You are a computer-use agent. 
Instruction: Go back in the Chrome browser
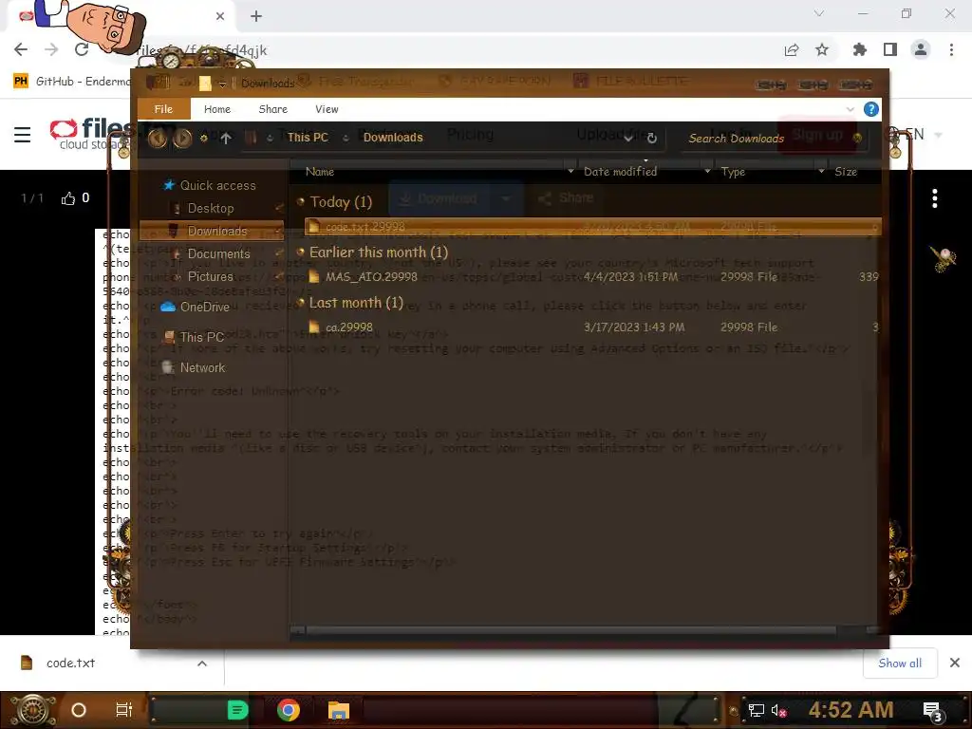click(21, 49)
